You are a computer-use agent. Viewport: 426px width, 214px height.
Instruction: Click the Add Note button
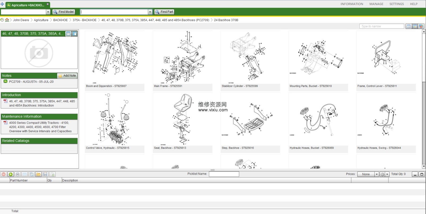(x=67, y=76)
